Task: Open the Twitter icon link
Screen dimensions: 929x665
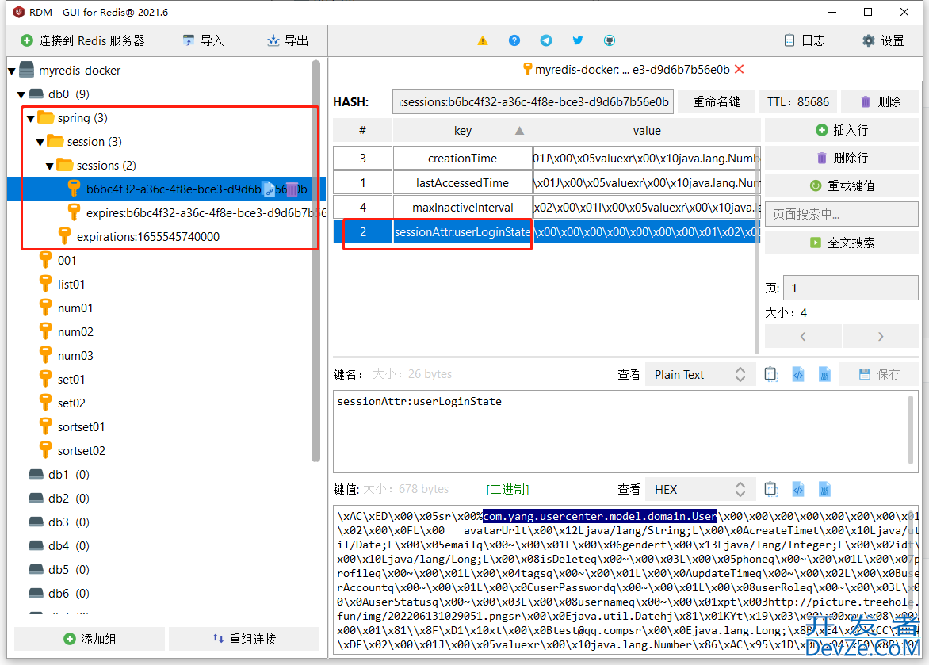Action: [x=578, y=40]
